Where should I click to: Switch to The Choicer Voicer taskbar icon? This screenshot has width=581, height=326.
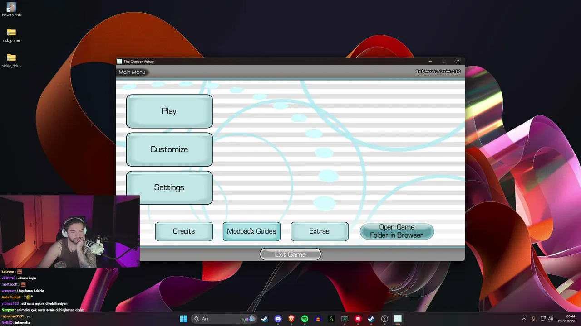pyautogui.click(x=398, y=319)
